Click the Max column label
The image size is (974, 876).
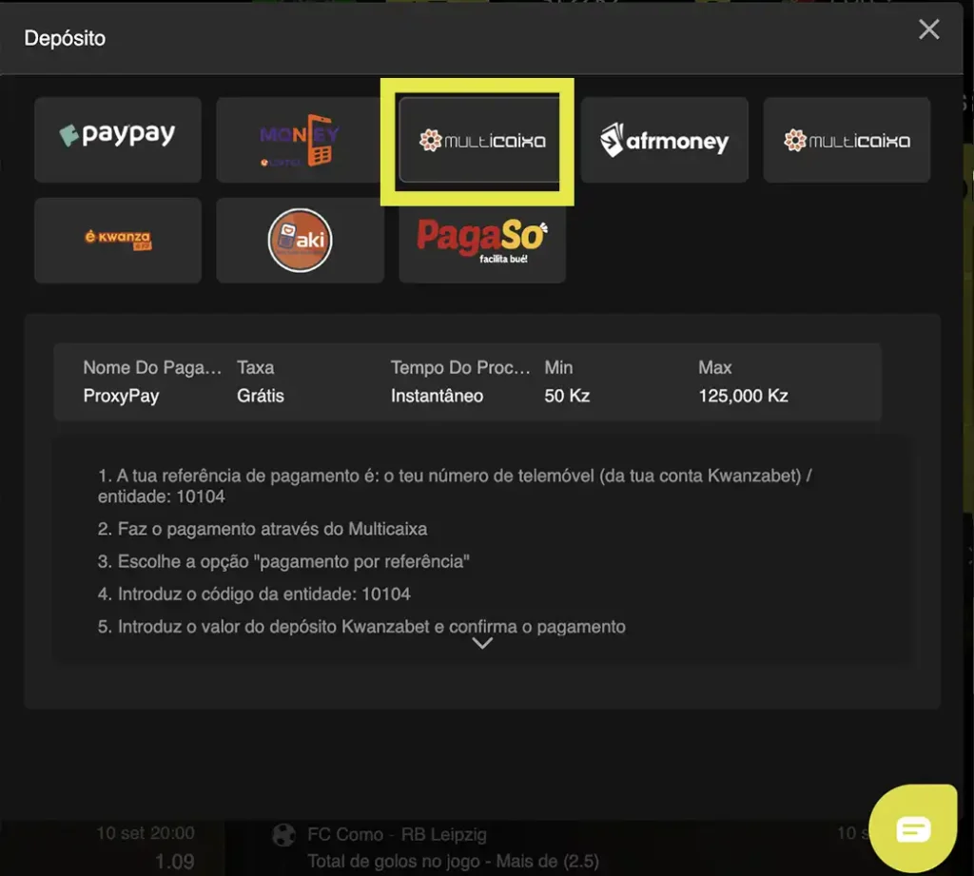(x=714, y=367)
